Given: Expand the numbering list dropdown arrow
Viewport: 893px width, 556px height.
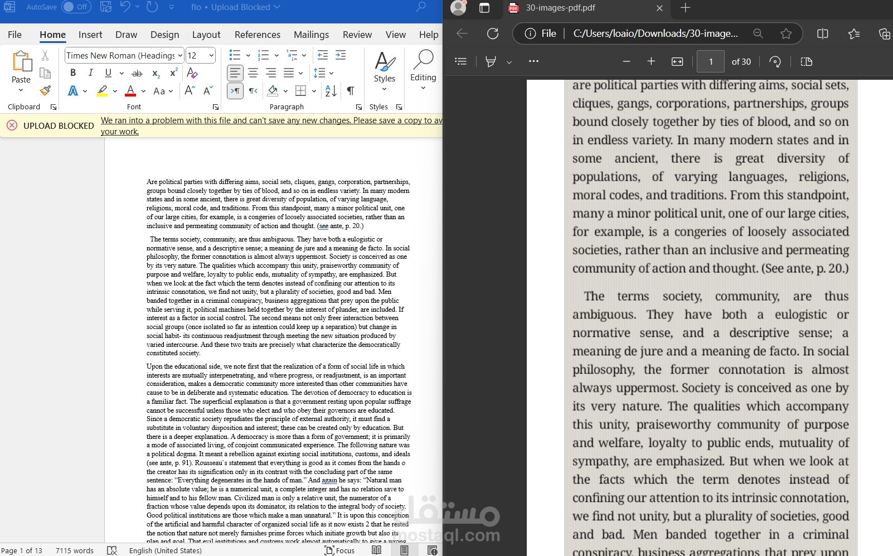Looking at the screenshot, I should pyautogui.click(x=276, y=55).
